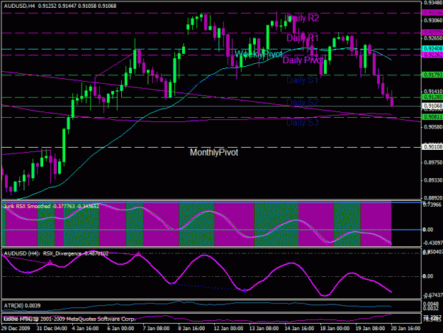Click the blue divergence arrow near 12 Jan

coord(245,290)
